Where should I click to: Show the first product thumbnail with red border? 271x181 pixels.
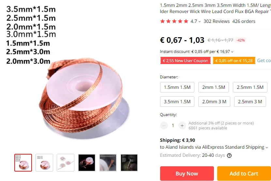coord(23,163)
